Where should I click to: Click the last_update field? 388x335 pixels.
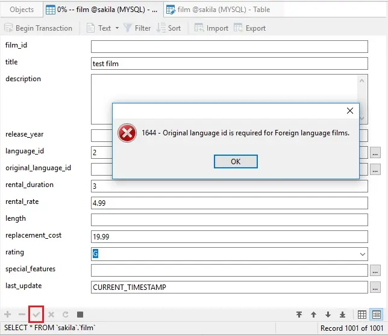pyautogui.click(x=230, y=287)
